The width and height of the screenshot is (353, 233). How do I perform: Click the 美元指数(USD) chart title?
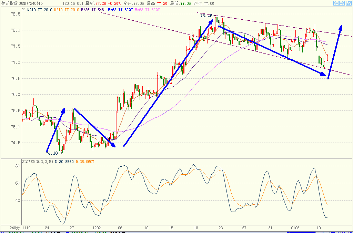[x=14, y=3]
